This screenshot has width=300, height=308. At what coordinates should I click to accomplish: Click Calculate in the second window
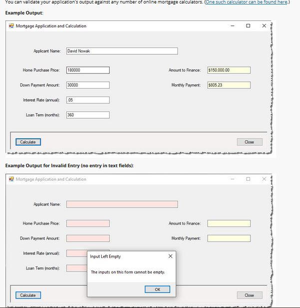28,295
